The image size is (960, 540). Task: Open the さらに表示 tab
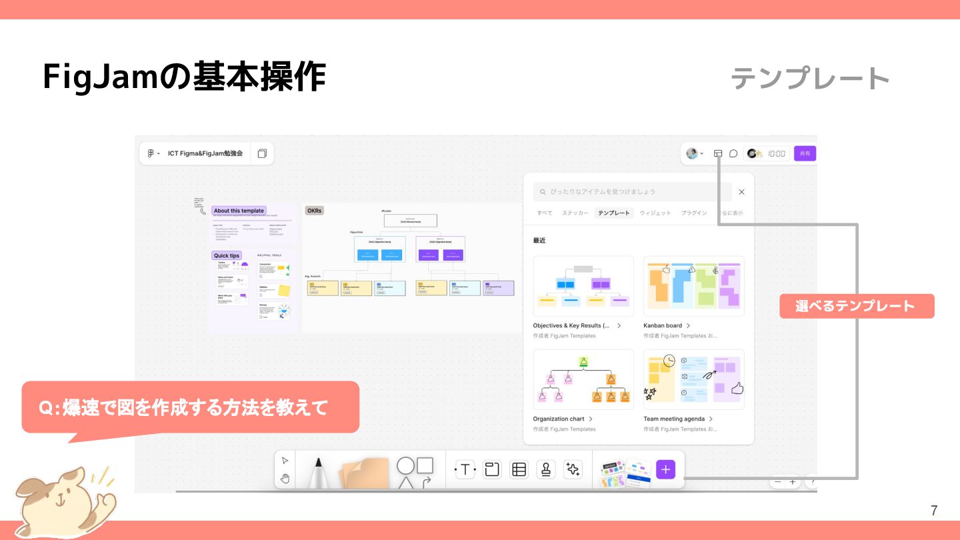click(730, 213)
